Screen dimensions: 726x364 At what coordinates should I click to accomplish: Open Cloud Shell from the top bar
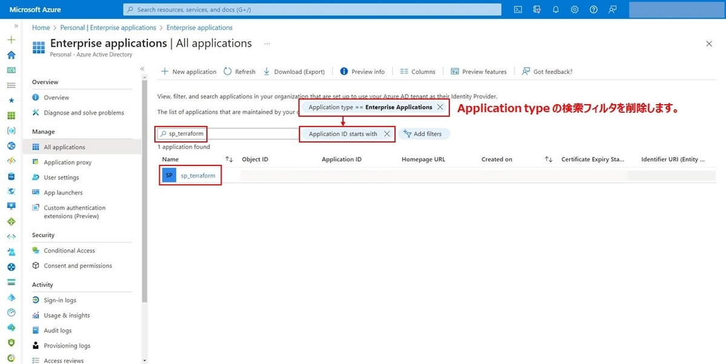(x=517, y=9)
